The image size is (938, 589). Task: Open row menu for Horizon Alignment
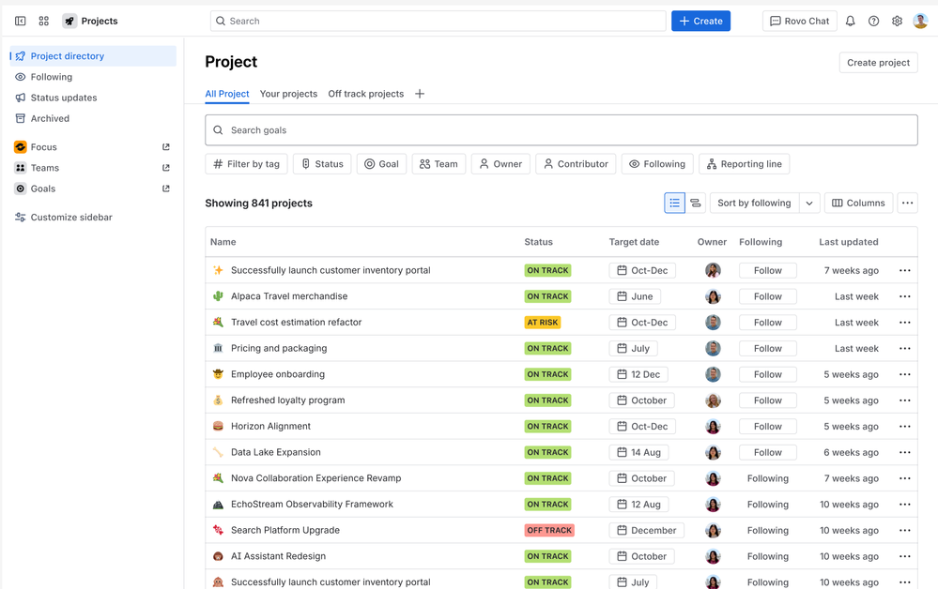(904, 427)
